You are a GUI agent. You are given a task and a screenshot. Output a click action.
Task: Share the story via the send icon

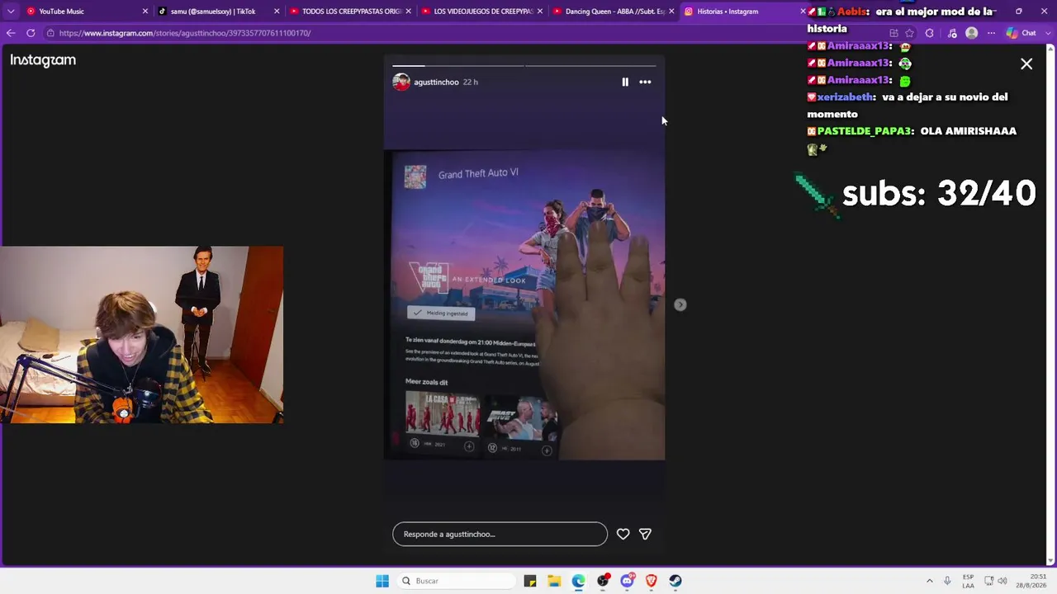pyautogui.click(x=645, y=534)
